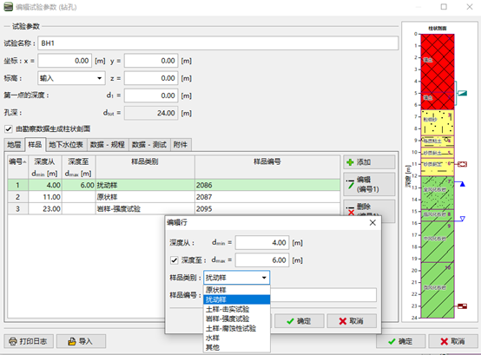Choose 土样-击实试验 option

[237, 309]
